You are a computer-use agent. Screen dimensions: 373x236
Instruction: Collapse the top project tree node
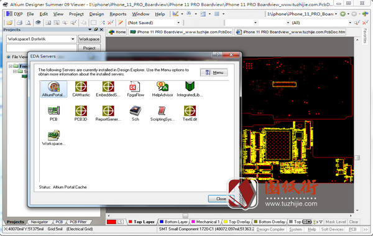tap(11, 66)
